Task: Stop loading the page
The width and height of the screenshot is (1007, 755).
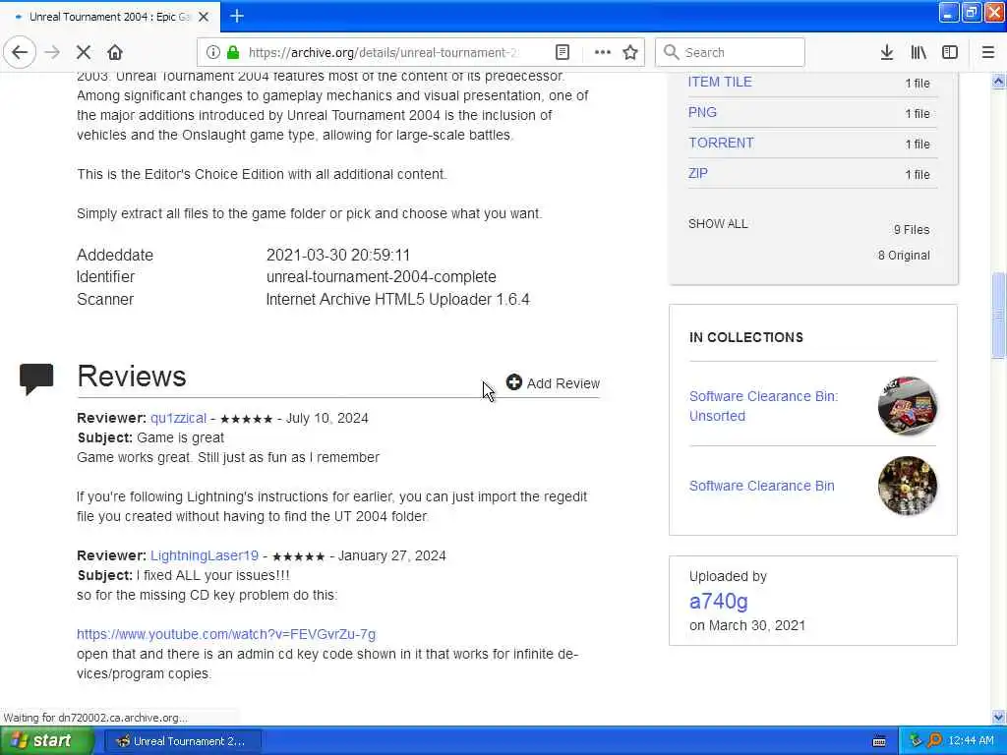Action: 84,52
